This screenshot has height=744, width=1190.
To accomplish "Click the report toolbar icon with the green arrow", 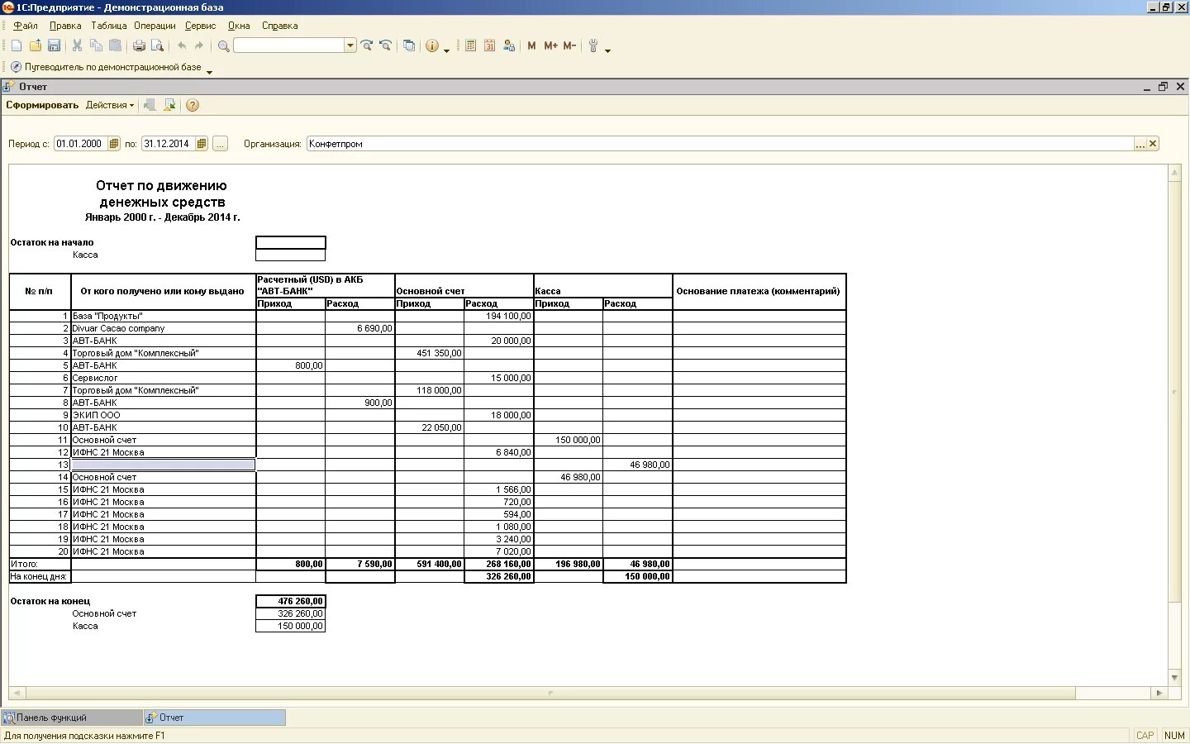I will pos(169,105).
